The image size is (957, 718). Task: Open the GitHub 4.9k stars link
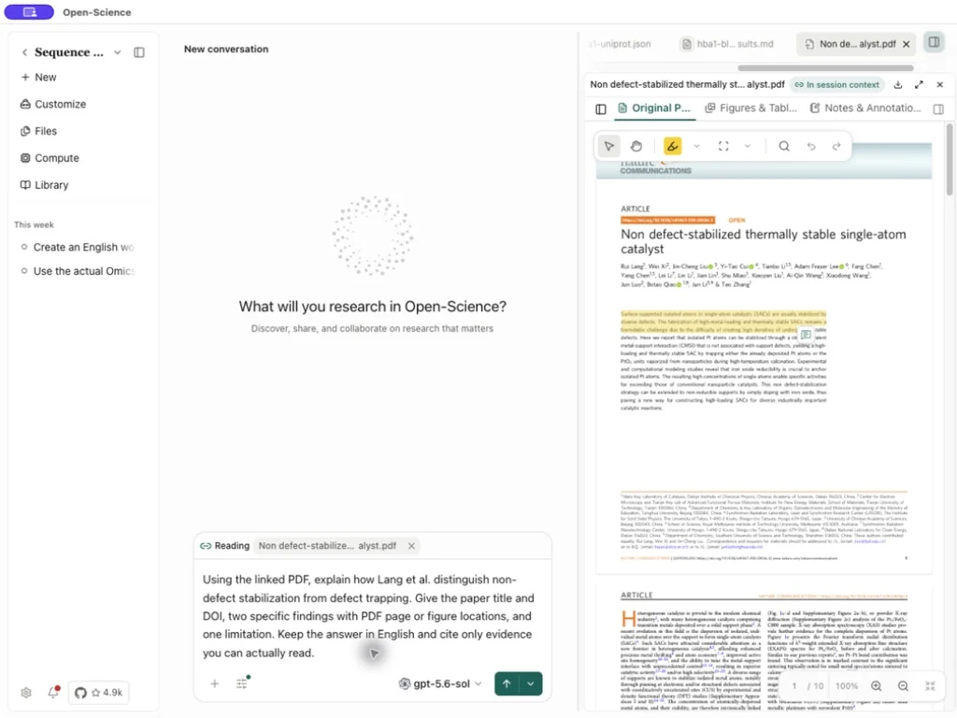[x=98, y=693]
